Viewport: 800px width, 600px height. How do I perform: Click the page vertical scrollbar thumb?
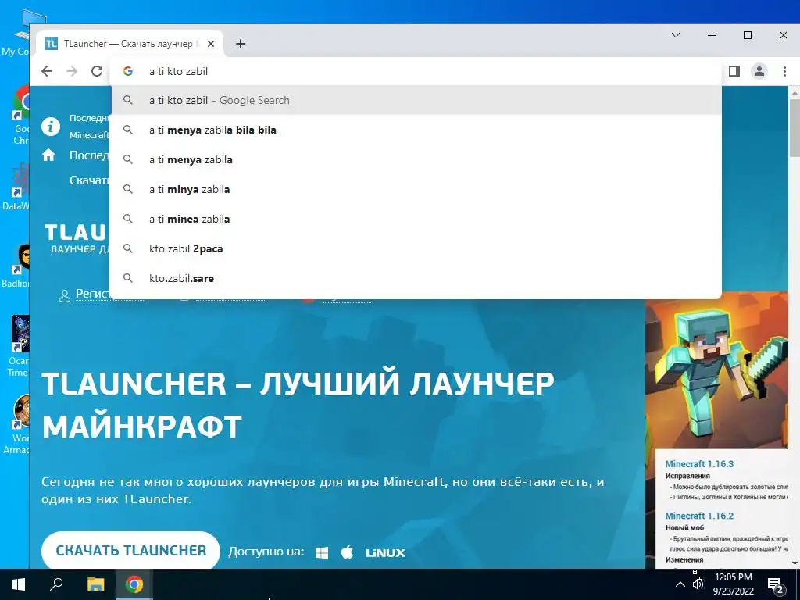(795, 127)
